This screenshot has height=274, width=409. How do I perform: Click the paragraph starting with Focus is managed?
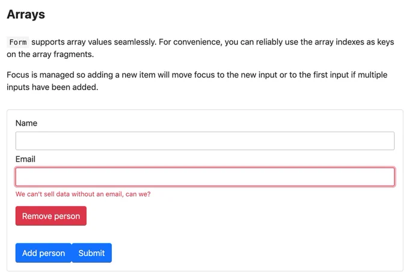(x=197, y=81)
